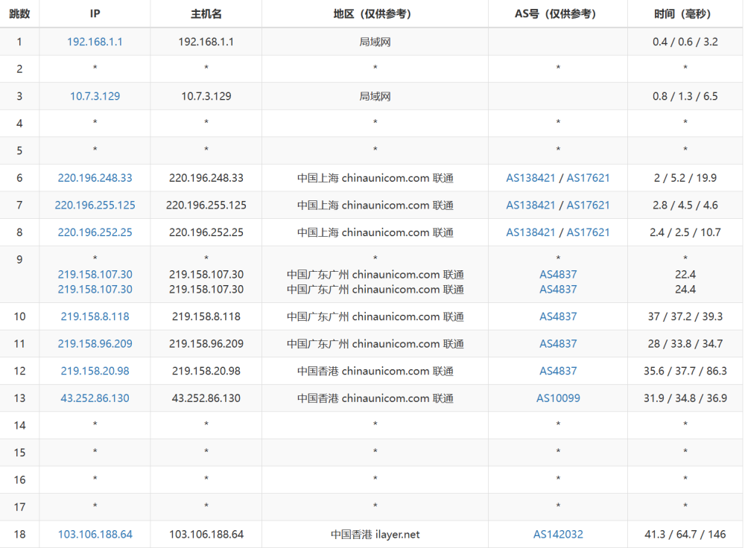Click the first 219.158.107.30 link in hop 9
This screenshot has width=745, height=548.
click(95, 274)
